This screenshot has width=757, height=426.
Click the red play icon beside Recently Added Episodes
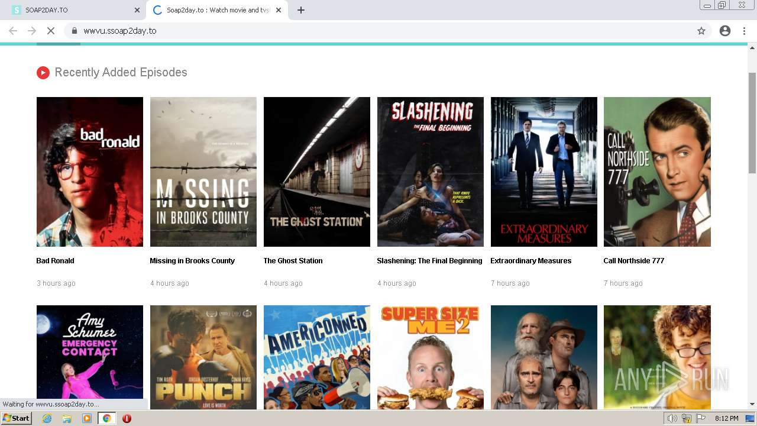pyautogui.click(x=43, y=73)
